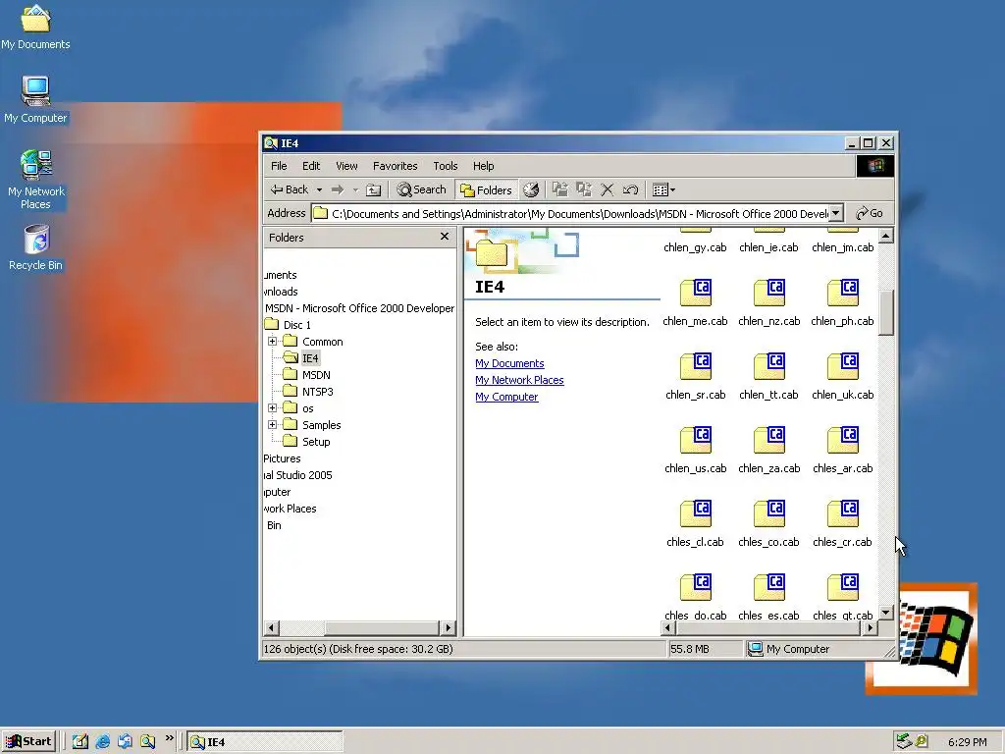Screen dimensions: 1005x754
Task: Click file list scroll down arrow
Action: point(886,613)
